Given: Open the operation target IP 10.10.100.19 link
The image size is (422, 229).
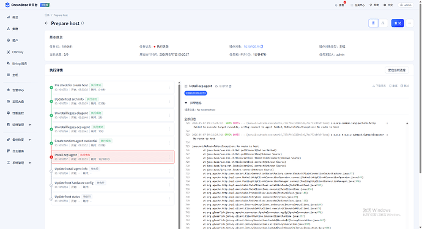Looking at the screenshot, I should 251,47.
